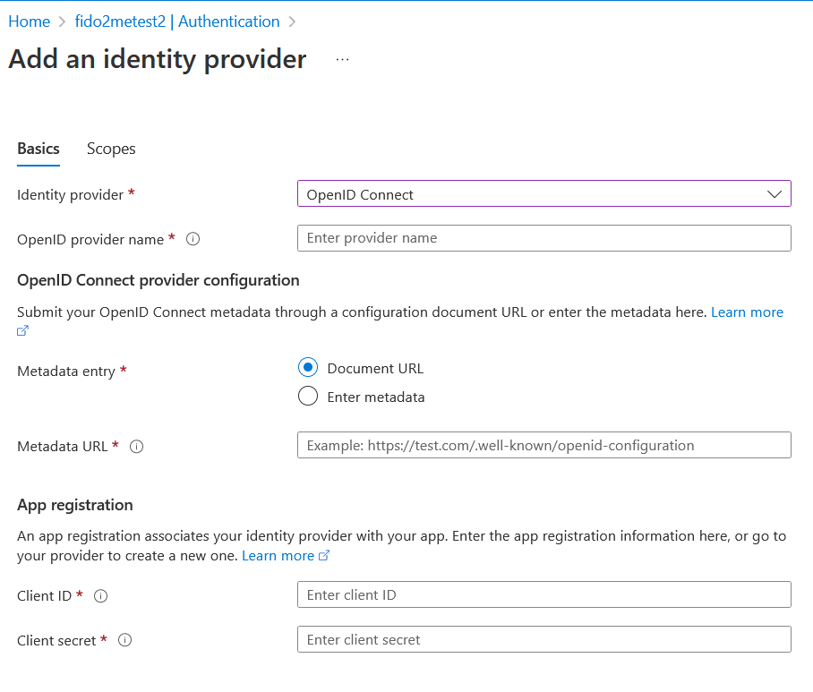Select the Enter metadata radio option
This screenshot has height=692, width=813.
308,397
